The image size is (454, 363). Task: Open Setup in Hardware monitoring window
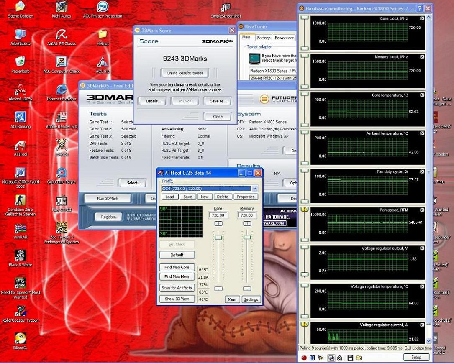click(416, 357)
